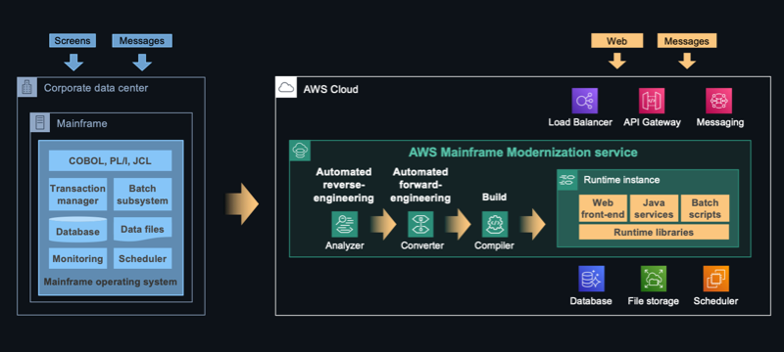Select the Transaction manager box
The height and width of the screenshot is (352, 784).
pyautogui.click(x=78, y=195)
